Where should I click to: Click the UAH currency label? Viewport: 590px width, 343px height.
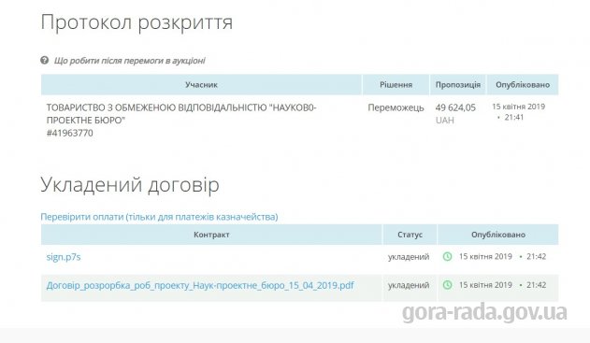coord(445,121)
